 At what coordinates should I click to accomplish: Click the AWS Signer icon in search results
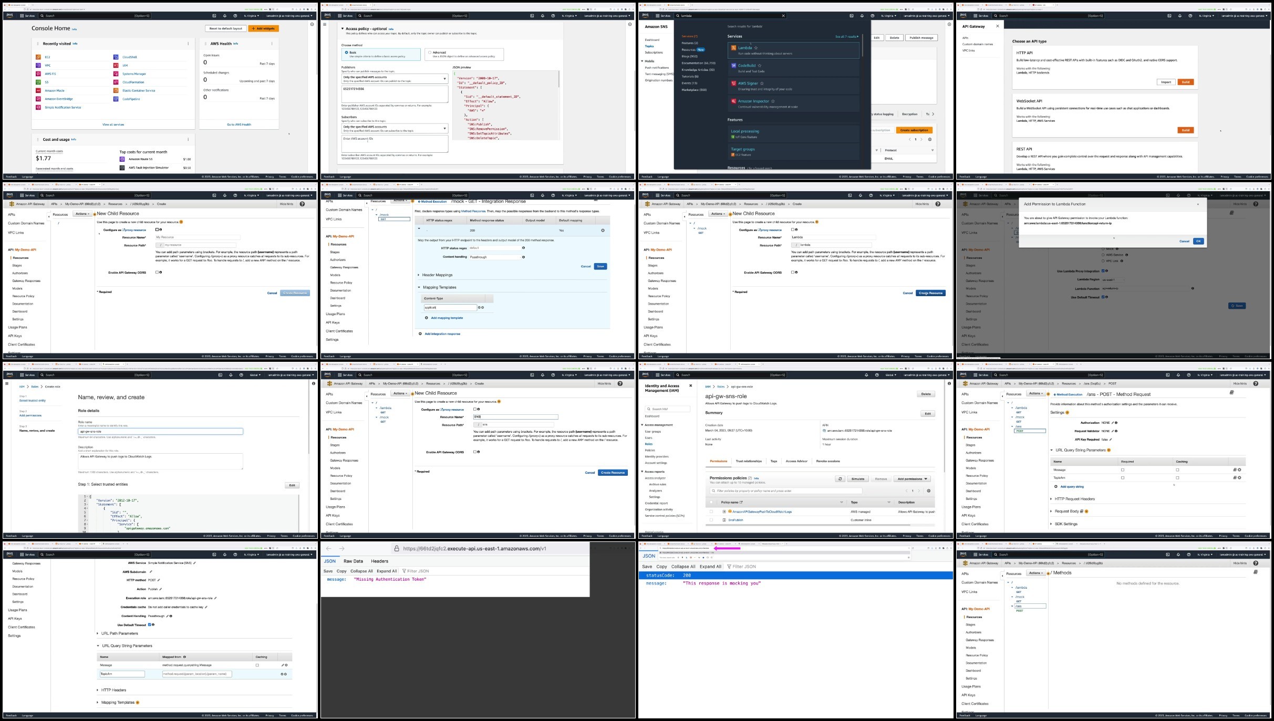(734, 83)
